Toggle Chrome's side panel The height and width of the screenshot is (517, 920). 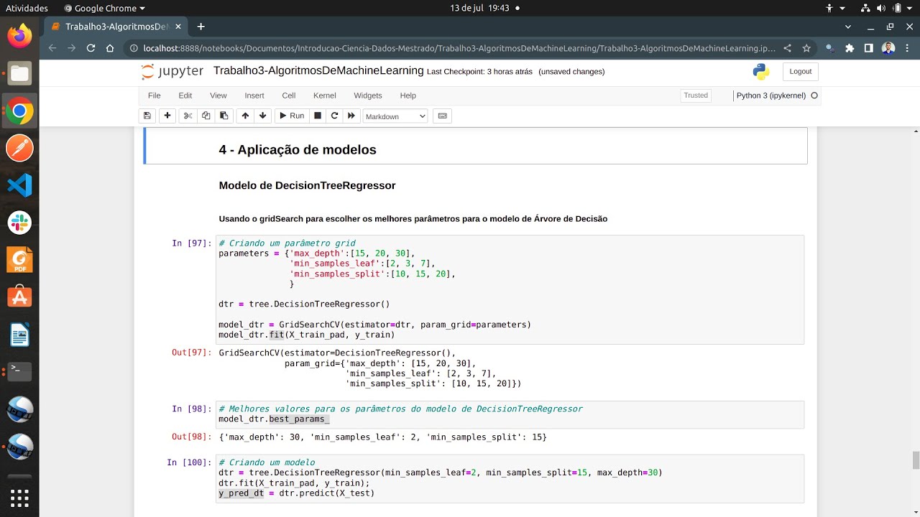tap(869, 48)
